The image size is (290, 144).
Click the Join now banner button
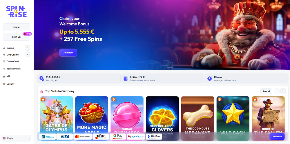[x=68, y=53]
